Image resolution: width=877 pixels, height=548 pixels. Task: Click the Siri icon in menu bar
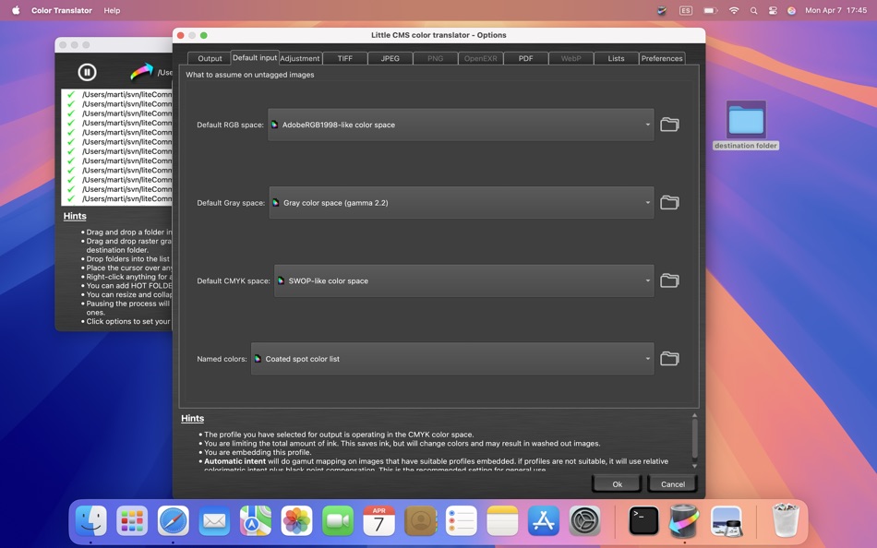click(x=791, y=10)
